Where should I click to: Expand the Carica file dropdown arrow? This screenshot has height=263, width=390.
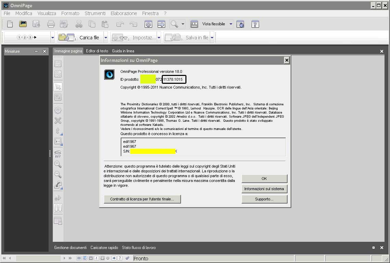pyautogui.click(x=106, y=38)
